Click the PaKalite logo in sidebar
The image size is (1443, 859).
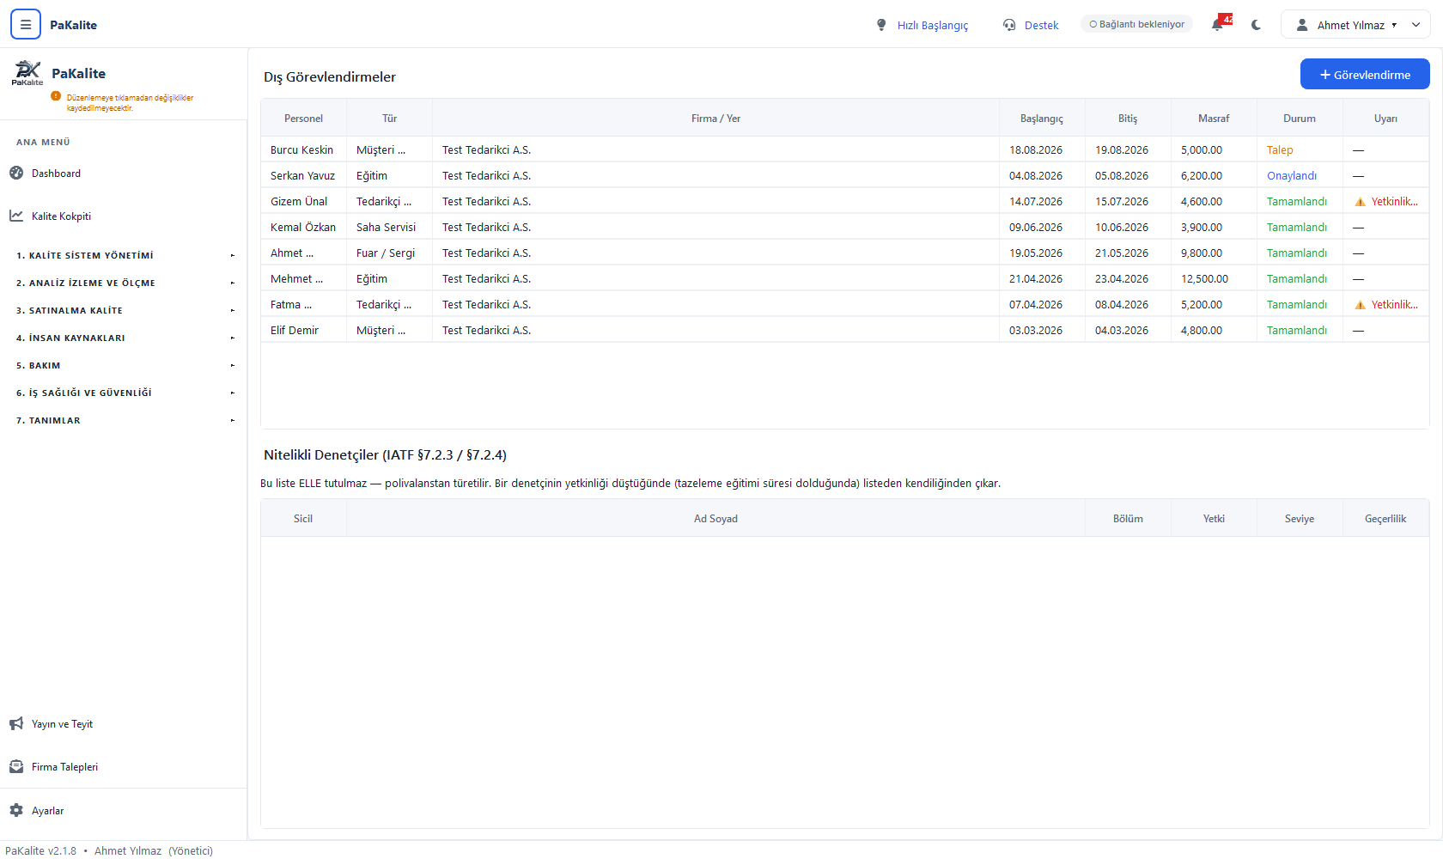pyautogui.click(x=27, y=73)
